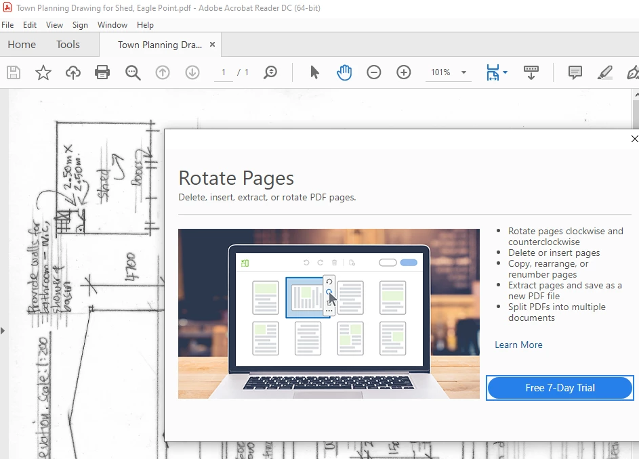Click the laptop promo image

(x=329, y=313)
